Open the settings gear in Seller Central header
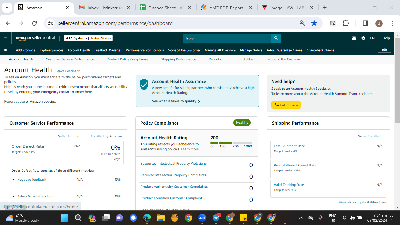 pyautogui.click(x=363, y=38)
